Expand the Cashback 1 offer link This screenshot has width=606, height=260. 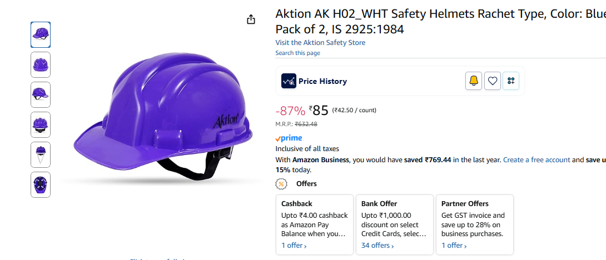pos(294,246)
